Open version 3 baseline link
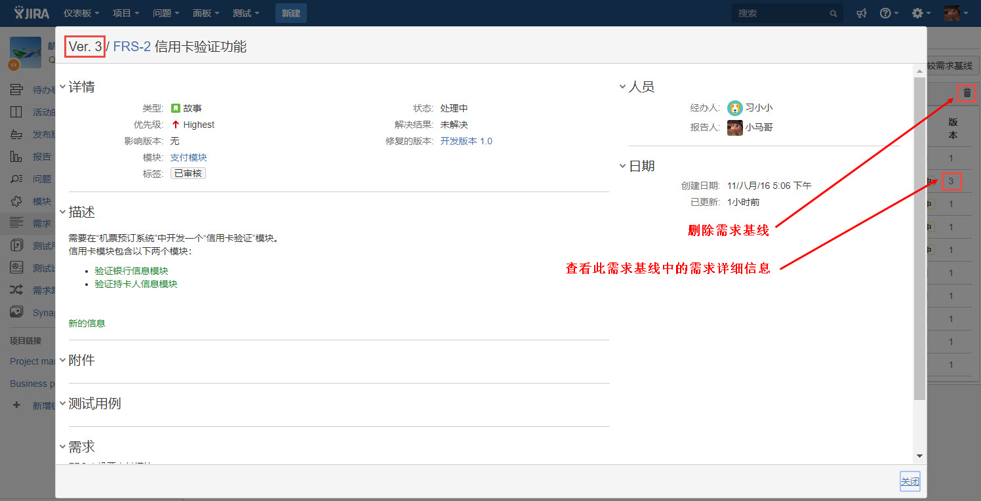This screenshot has width=981, height=501. tap(951, 181)
